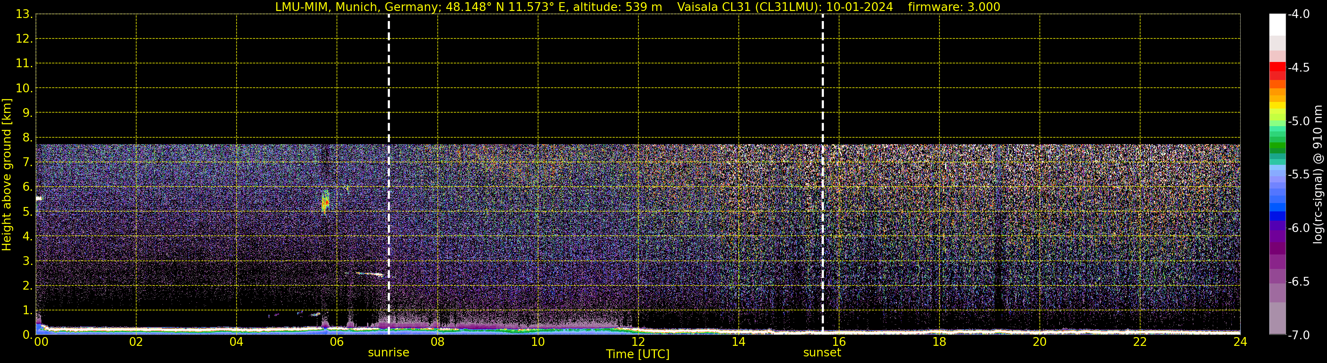Click the "5." tick on the height axis
Image resolution: width=1327 pixels, height=363 pixels.
point(27,212)
